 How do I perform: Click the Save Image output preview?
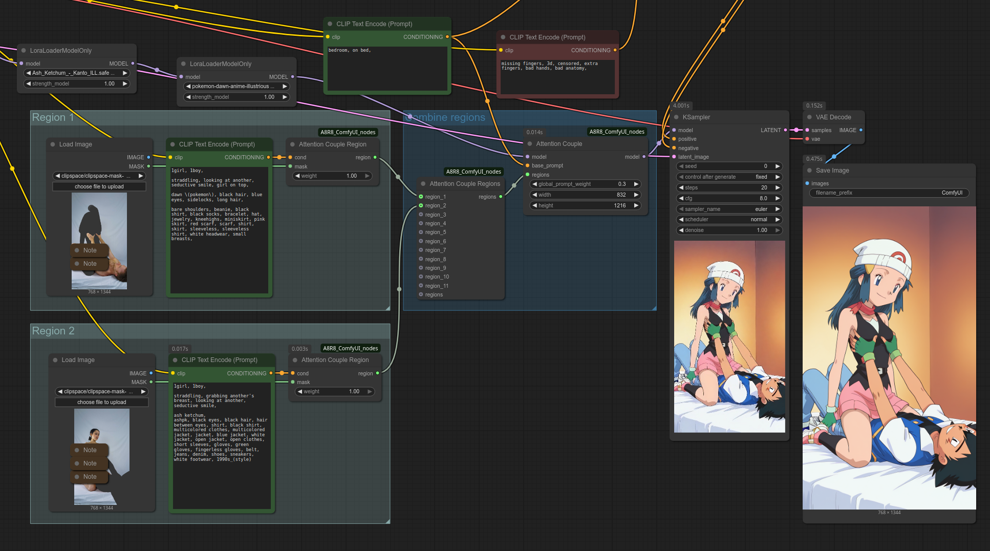pos(889,358)
